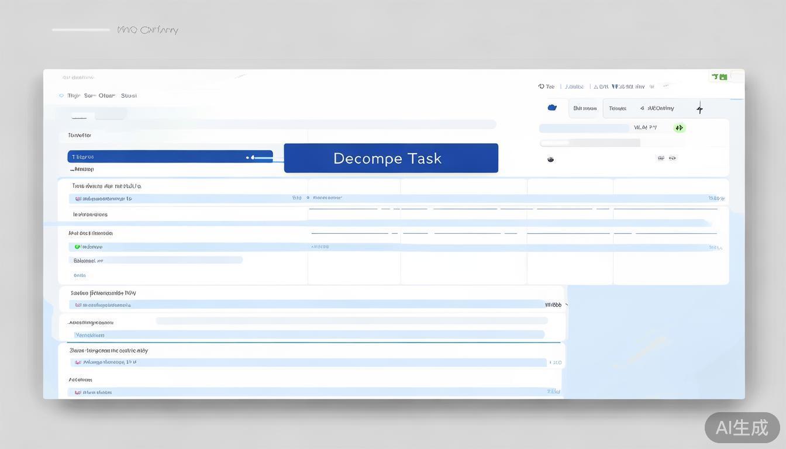The image size is (786, 449).
Task: Click the green arrows badge icon
Action: coord(679,127)
